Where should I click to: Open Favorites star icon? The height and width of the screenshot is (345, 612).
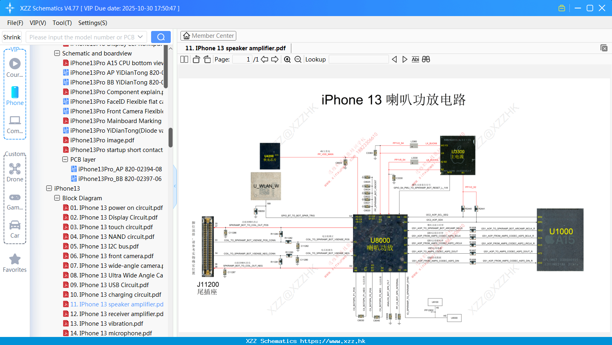15,263
